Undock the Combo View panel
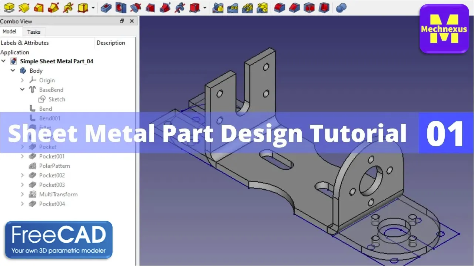Viewport: 474px width, 266px height. click(x=122, y=21)
